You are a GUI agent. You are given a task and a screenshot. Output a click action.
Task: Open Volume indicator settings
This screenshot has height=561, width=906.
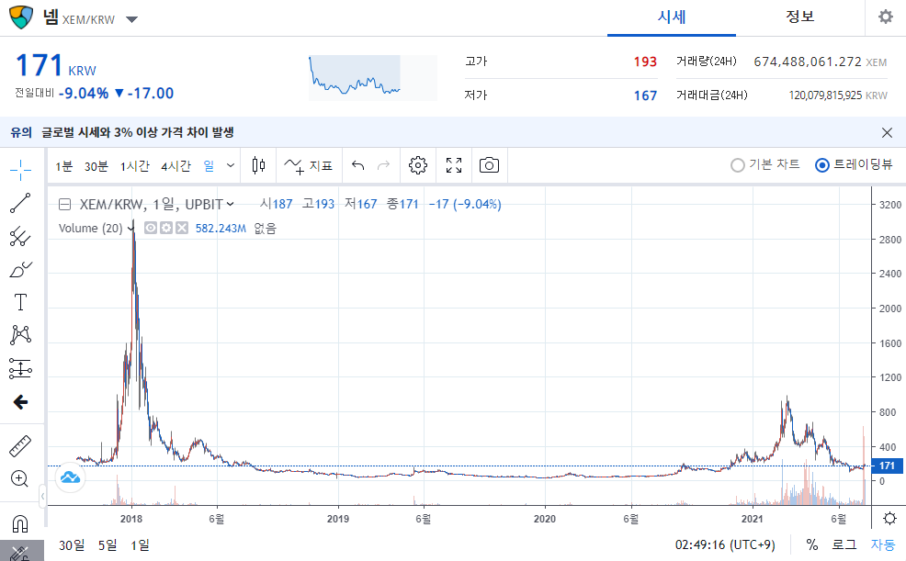[166, 228]
